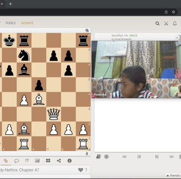The image size is (181, 179).
Task: Step forward one move
Action: 157,156
